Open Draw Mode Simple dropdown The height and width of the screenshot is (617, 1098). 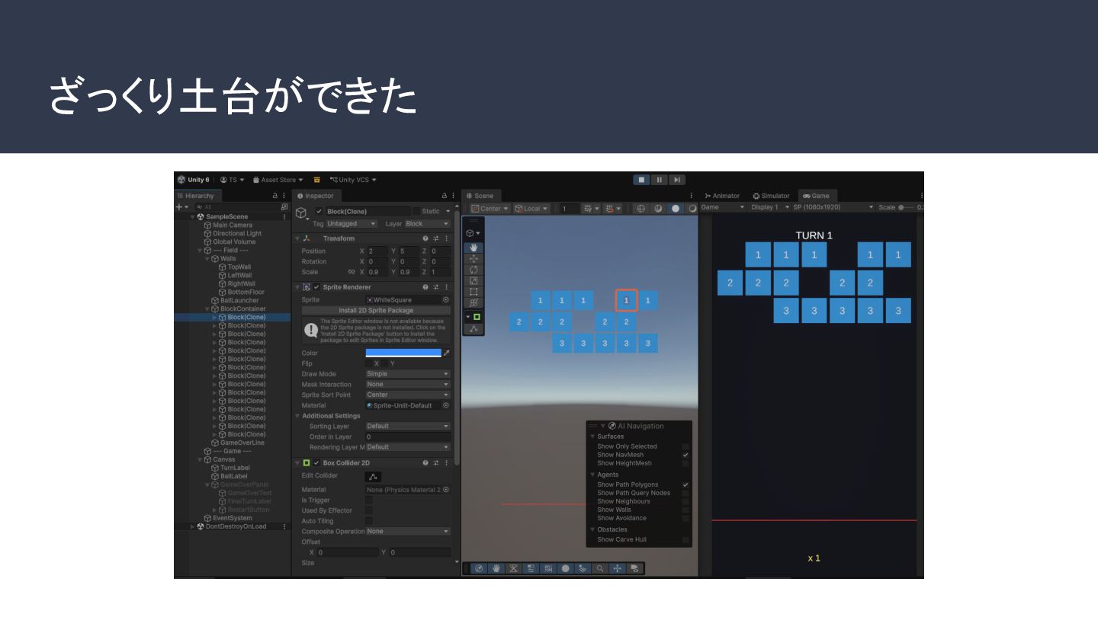(408, 374)
